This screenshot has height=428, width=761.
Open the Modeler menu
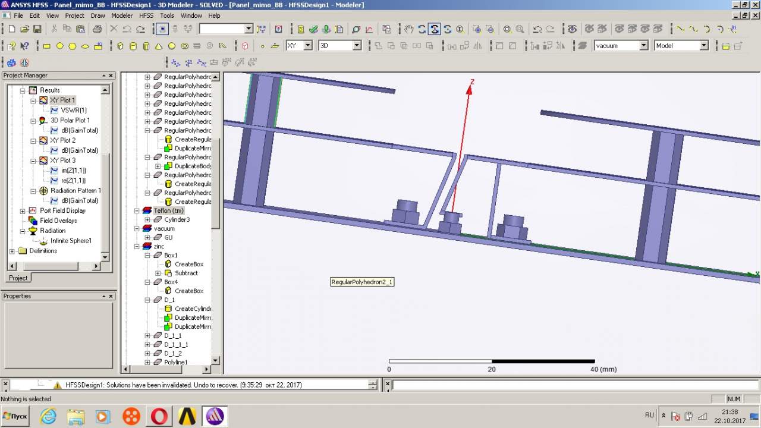coord(122,15)
